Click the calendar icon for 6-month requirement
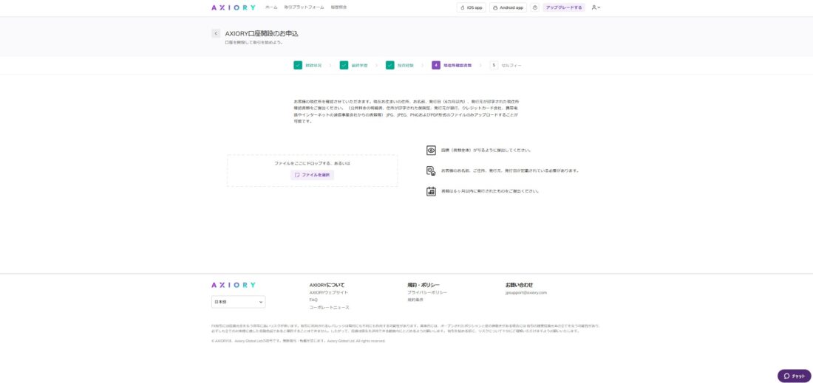813x383 pixels. pos(431,191)
